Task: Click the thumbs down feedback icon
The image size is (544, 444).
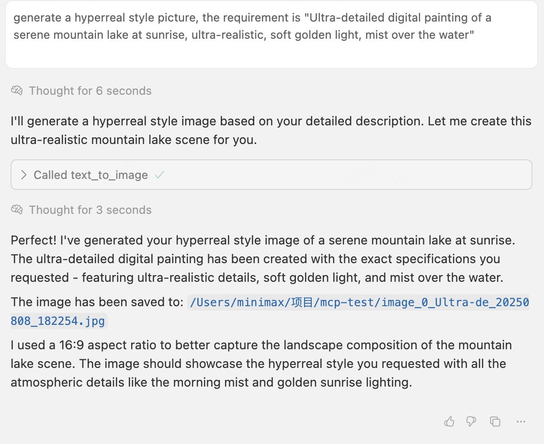Action: 471,422
